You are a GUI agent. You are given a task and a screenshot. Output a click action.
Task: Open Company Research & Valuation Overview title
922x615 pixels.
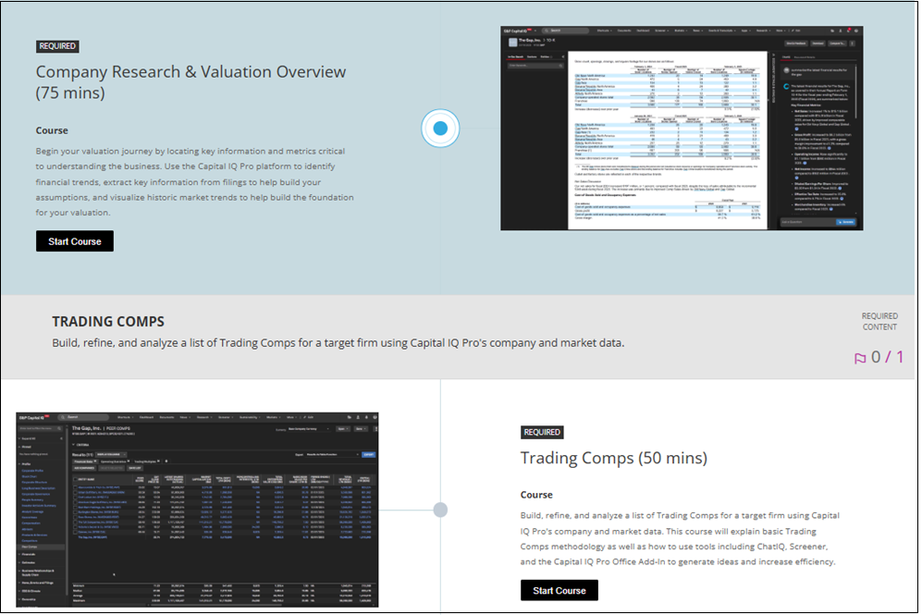tap(191, 81)
